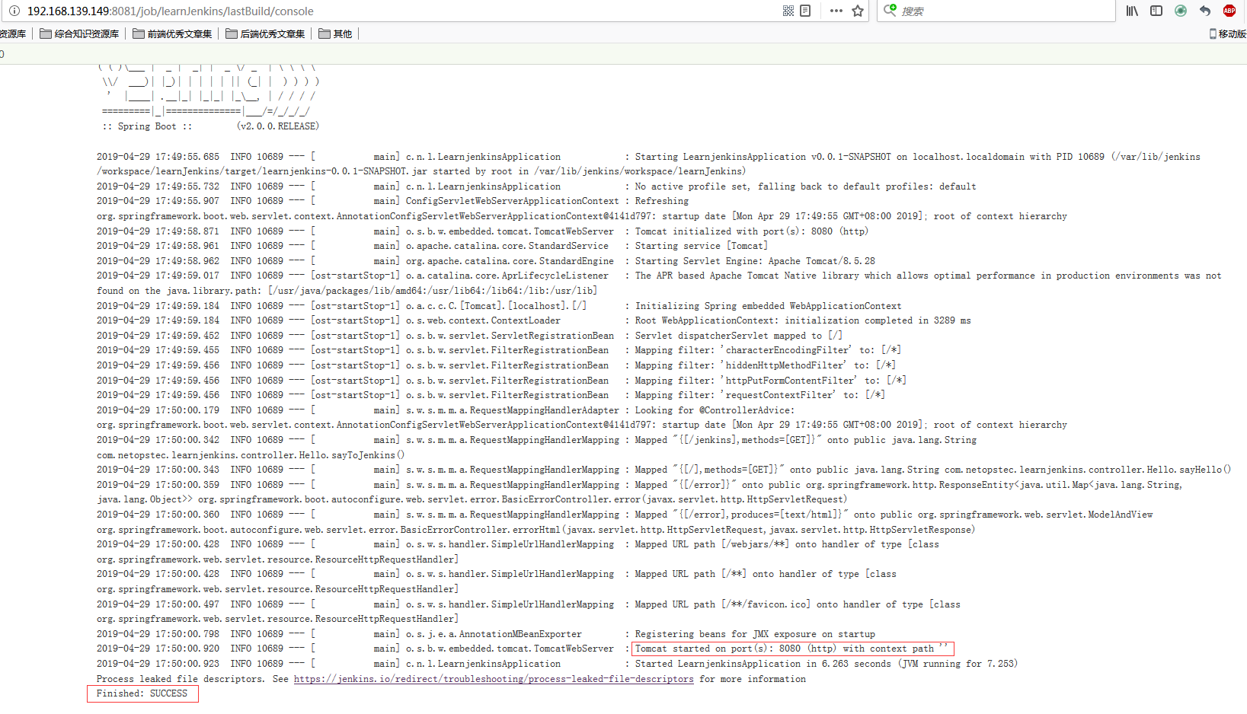1247x714 pixels.
Task: Bookmark this page with the star icon
Action: coord(858,11)
